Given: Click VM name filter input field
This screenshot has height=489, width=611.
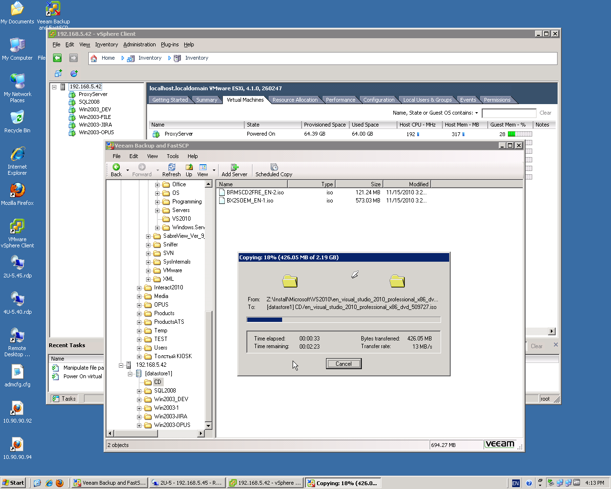Looking at the screenshot, I should click(x=509, y=113).
